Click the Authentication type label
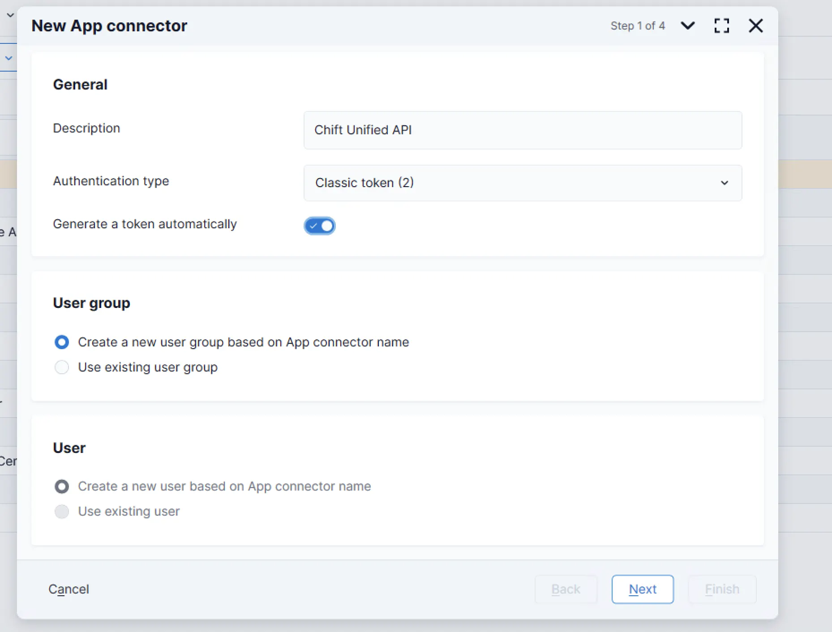 [111, 181]
